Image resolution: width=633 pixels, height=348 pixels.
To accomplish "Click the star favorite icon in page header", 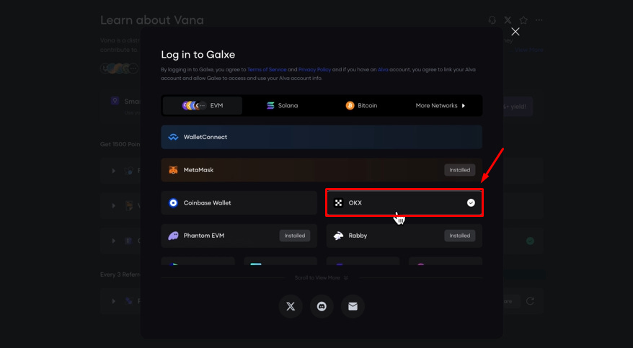I will pos(523,19).
